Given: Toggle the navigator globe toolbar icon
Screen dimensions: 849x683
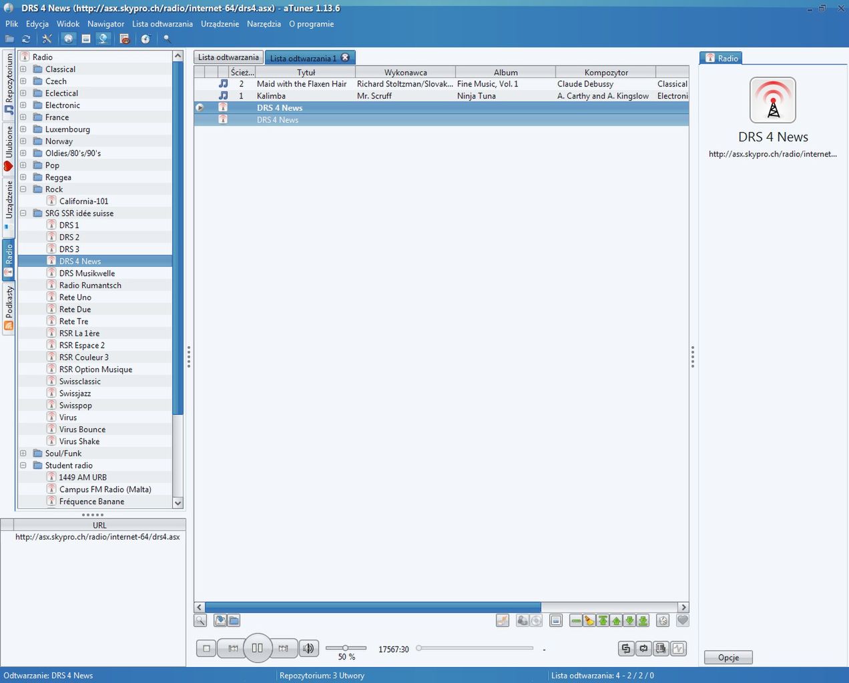Looking at the screenshot, I should 68,39.
